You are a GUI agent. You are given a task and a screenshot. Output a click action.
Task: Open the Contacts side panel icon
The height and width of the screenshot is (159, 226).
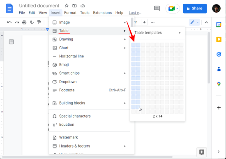click(219, 69)
